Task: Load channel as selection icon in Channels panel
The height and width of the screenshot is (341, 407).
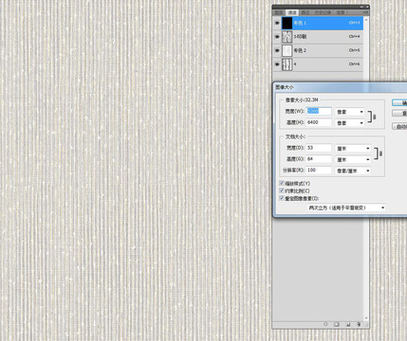Action: pos(325,324)
